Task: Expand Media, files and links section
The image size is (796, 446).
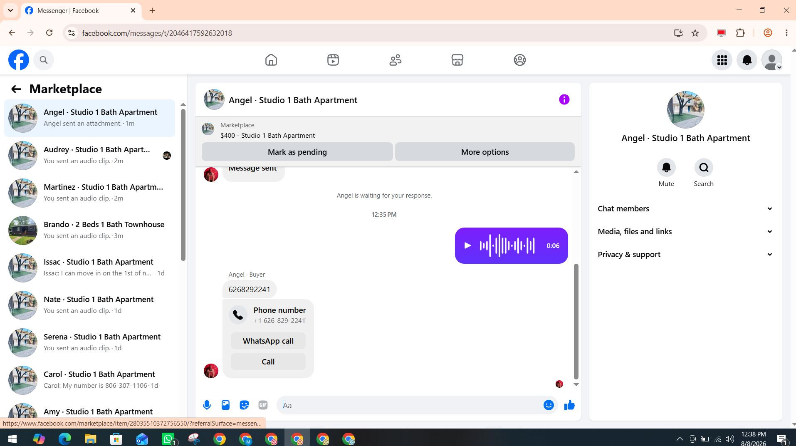Action: [685, 232]
